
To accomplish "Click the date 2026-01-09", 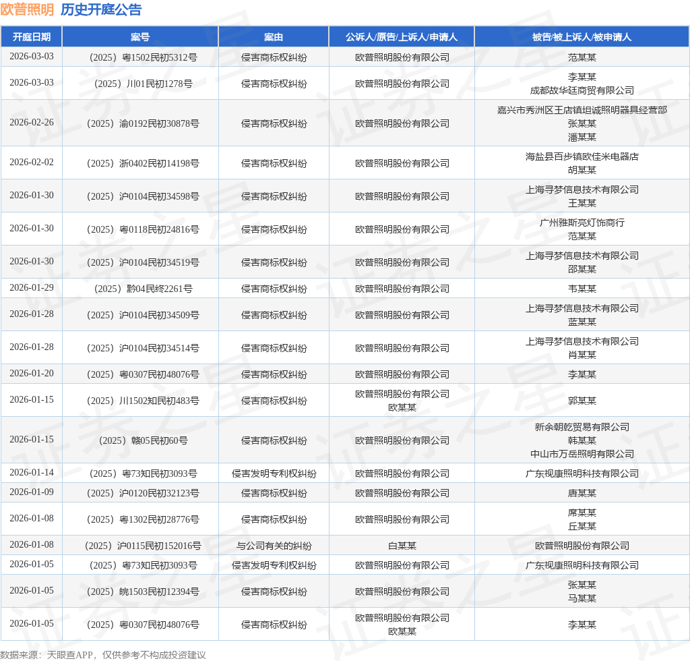I will pos(32,492).
